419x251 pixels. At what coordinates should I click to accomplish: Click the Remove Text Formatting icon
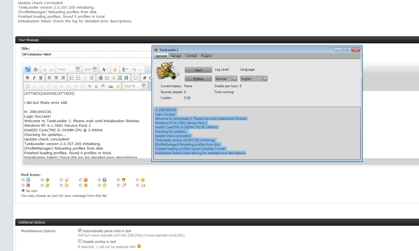click(x=35, y=69)
